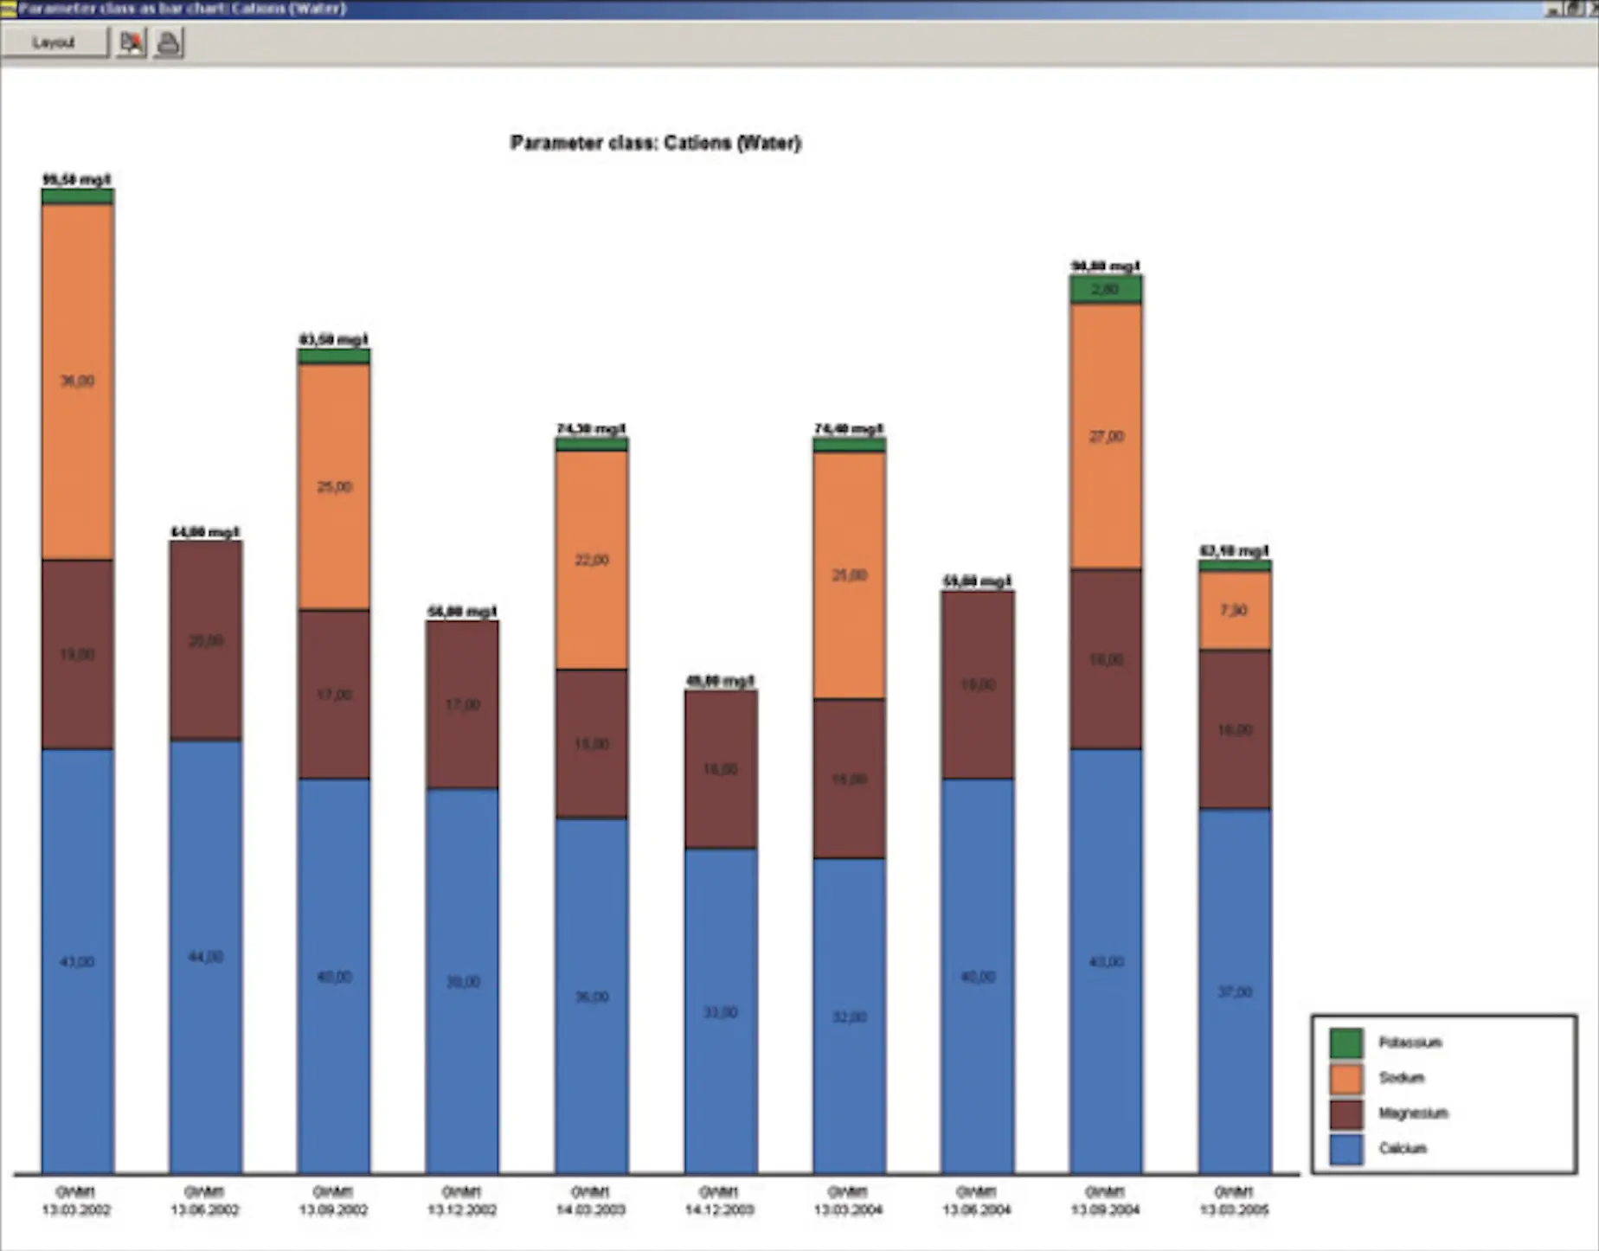This screenshot has width=1599, height=1251.
Task: Select the Magnesium segment of the 14.03.2003 bar
Action: [x=592, y=743]
